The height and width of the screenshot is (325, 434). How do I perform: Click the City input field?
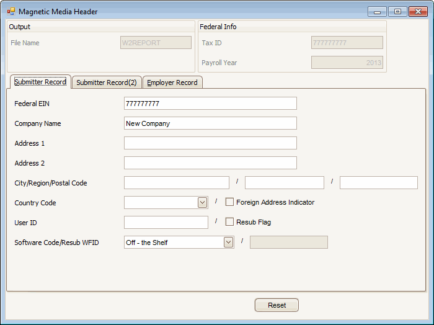177,182
